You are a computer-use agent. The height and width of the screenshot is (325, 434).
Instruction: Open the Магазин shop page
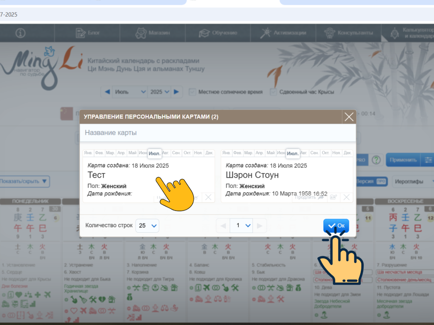click(x=153, y=33)
